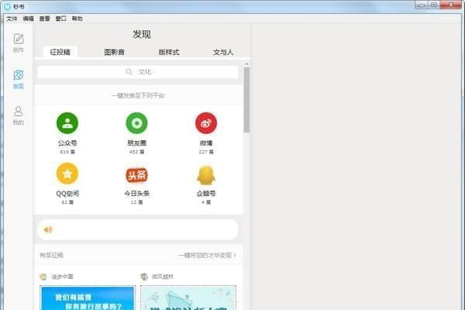Click the app logo in title bar
The image size is (465, 310).
pos(7,6)
